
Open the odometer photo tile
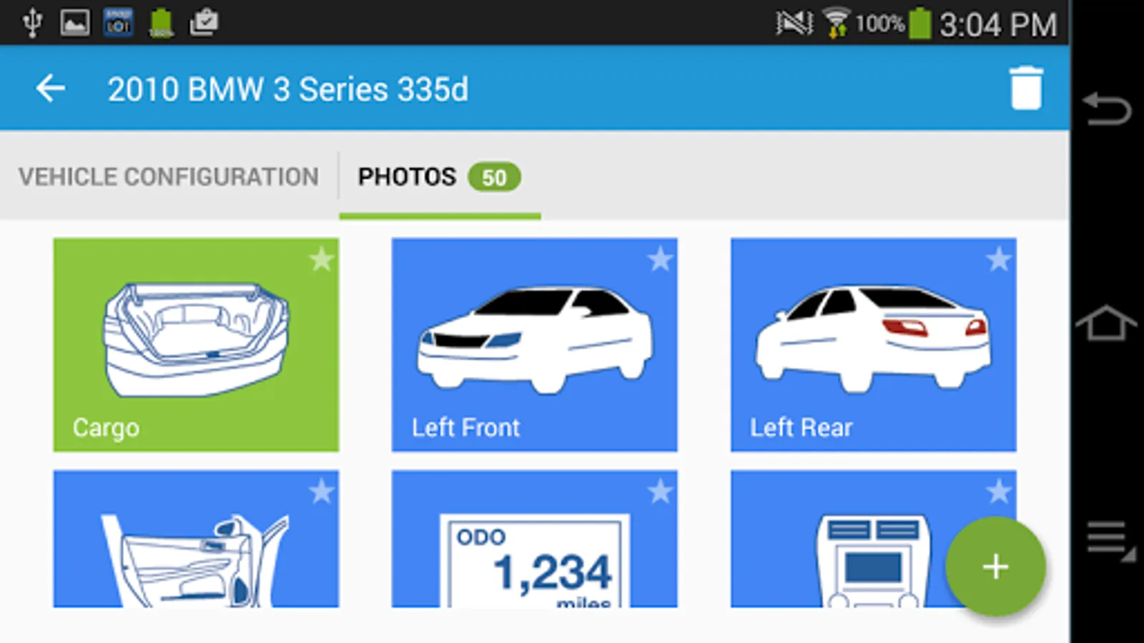click(x=534, y=539)
